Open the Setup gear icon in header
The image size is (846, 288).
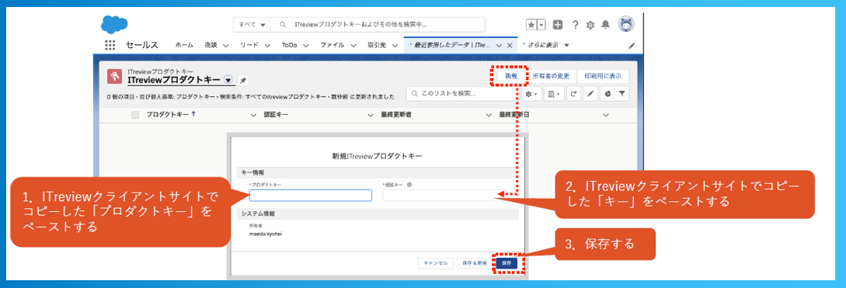tap(590, 24)
